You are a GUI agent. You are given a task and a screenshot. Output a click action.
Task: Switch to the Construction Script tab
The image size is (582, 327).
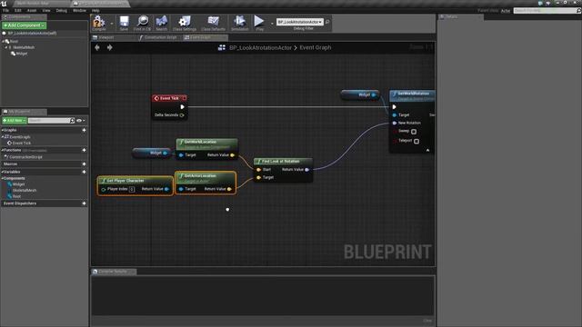tap(159, 37)
